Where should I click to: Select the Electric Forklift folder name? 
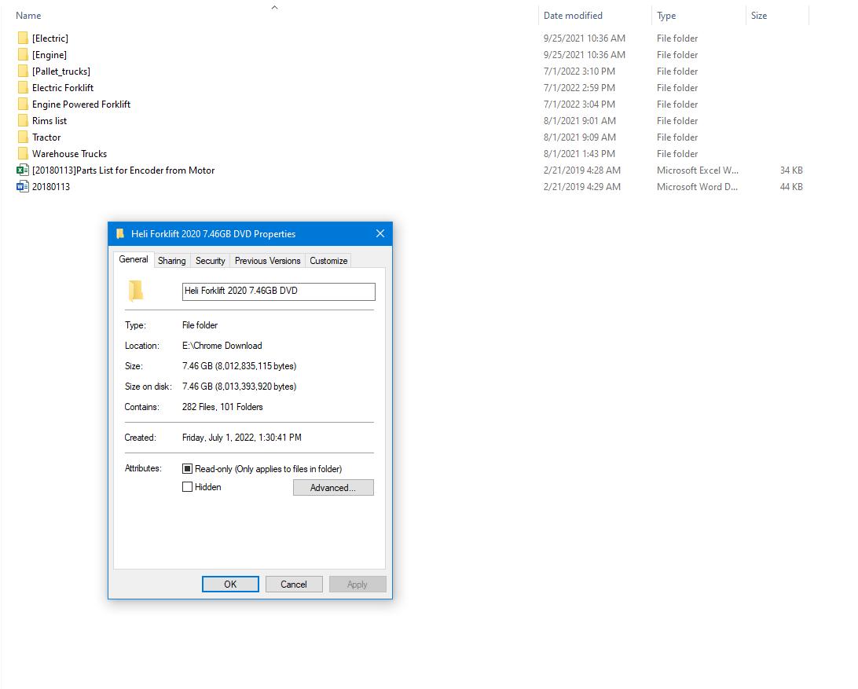click(x=63, y=87)
